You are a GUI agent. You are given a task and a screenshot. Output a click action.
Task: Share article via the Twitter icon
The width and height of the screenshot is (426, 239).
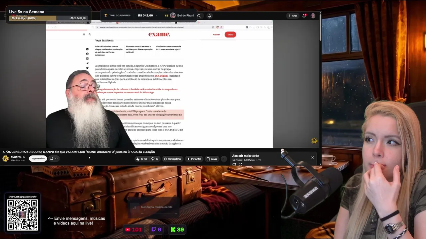point(87,68)
